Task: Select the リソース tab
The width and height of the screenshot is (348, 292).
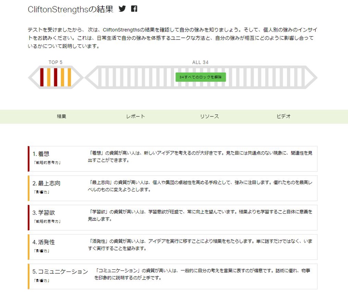Action: pos(210,116)
